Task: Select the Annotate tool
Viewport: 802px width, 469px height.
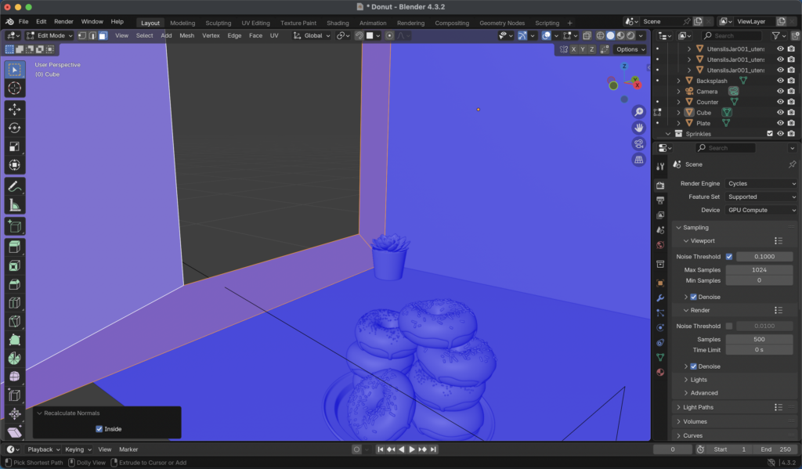Action: pos(14,187)
